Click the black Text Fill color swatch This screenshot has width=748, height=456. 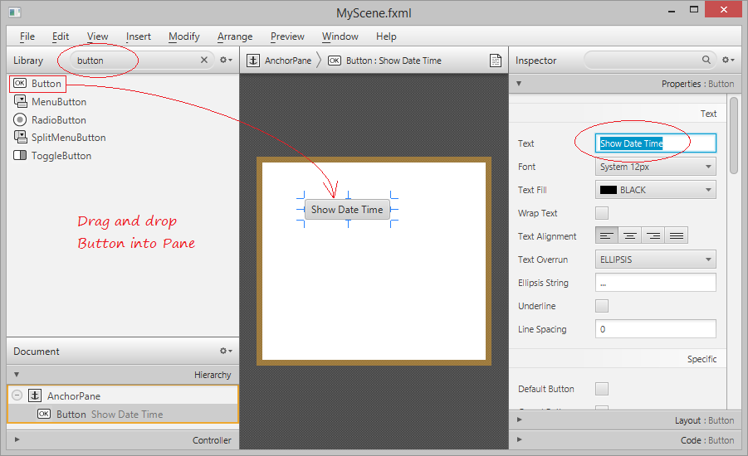[x=609, y=190]
